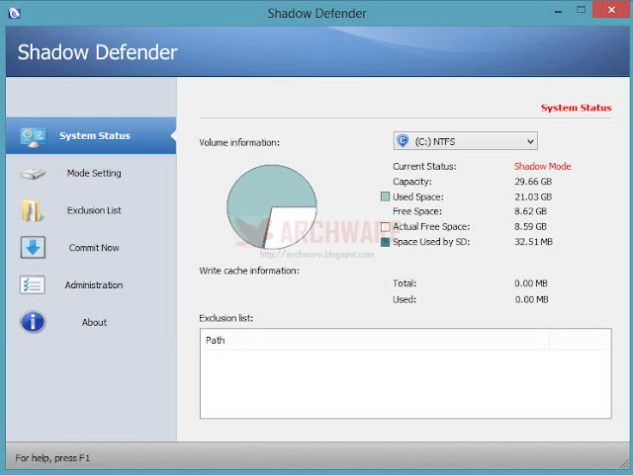Expand the (C:) NTFS volume dropdown
This screenshot has height=475, width=633.
coord(466,141)
